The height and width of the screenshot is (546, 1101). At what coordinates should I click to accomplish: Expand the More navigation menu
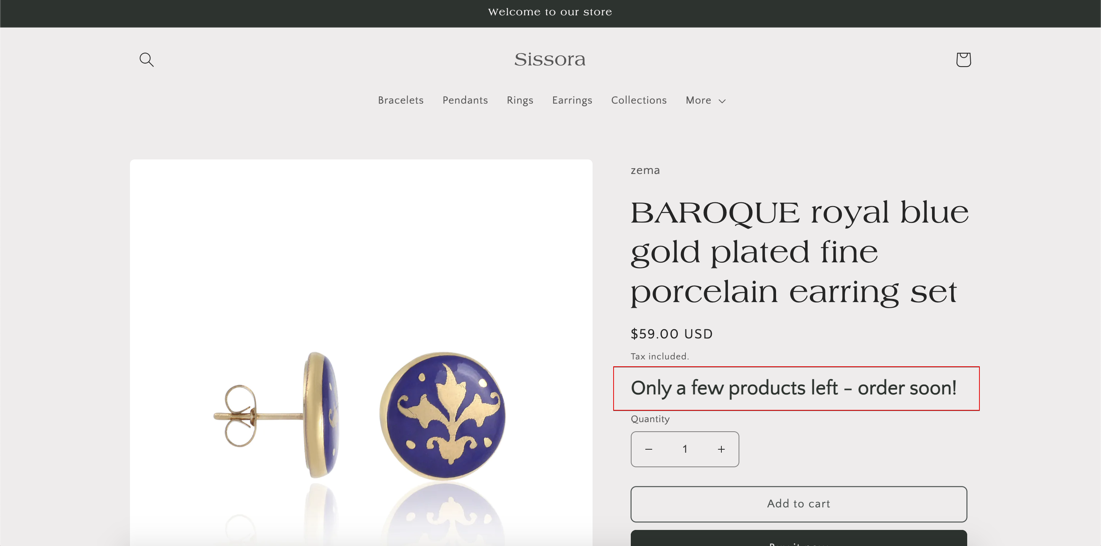tap(705, 101)
